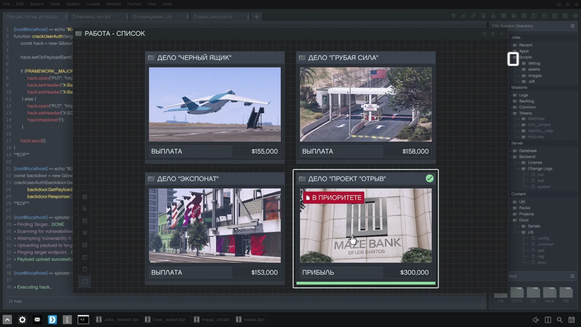Select the pencil edit tool in the toolbar
The width and height of the screenshot is (581, 327).
(x=474, y=16)
